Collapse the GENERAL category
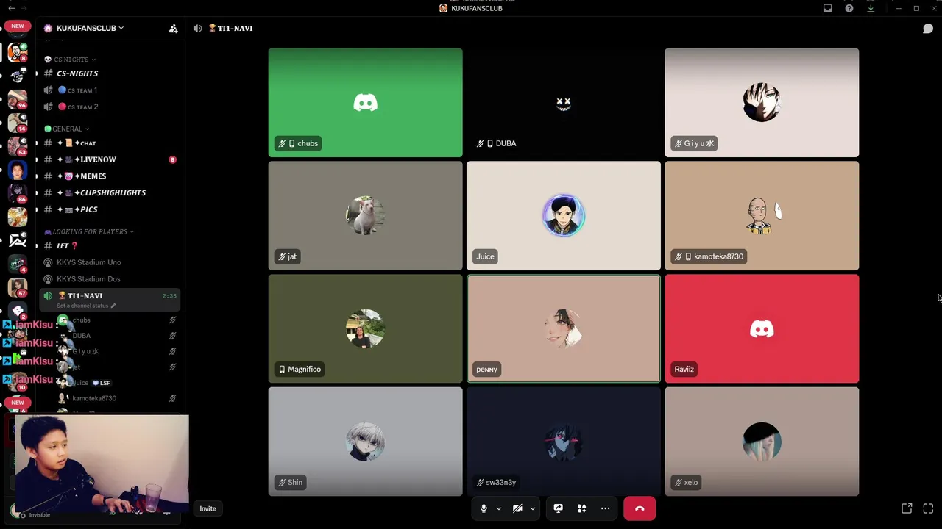 pyautogui.click(x=67, y=129)
